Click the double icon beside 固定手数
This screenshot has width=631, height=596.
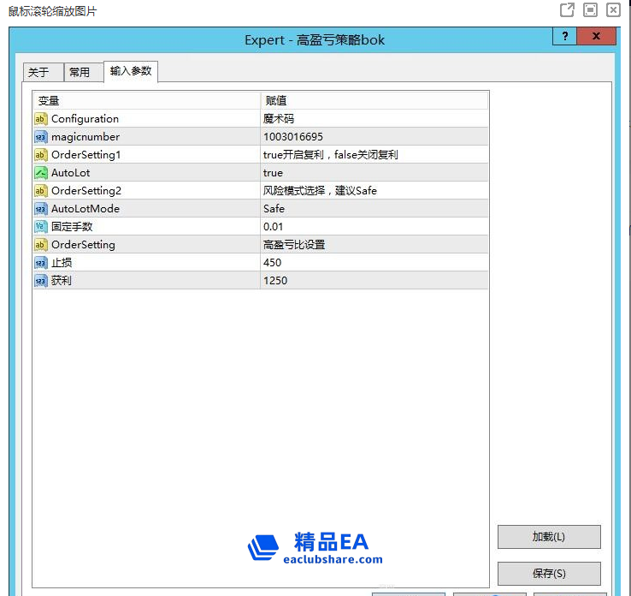tap(41, 226)
